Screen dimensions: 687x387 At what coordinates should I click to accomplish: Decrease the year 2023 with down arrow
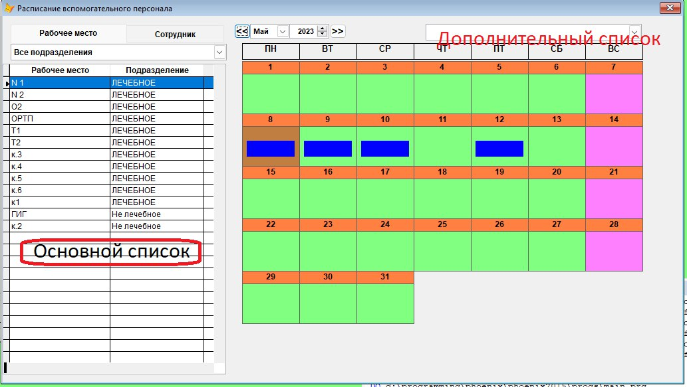(323, 34)
